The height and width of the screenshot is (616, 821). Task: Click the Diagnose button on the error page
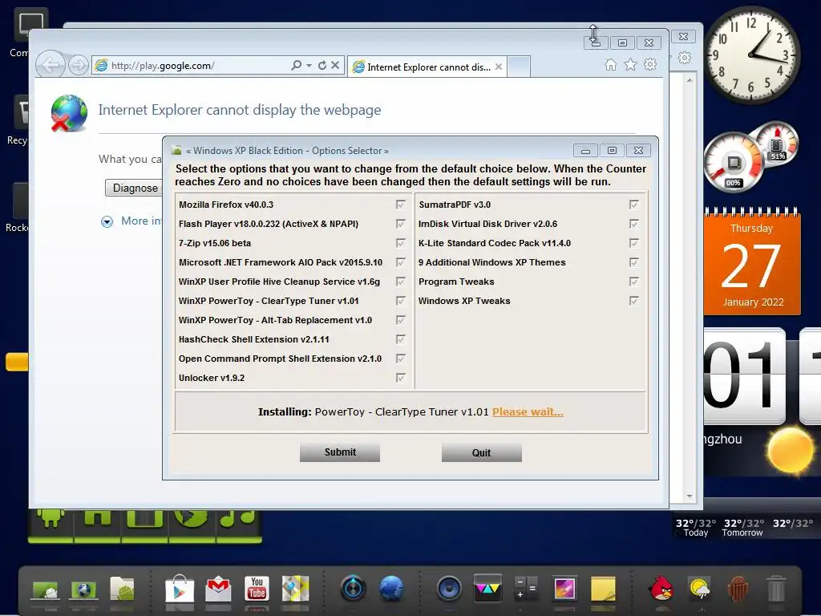click(x=135, y=188)
